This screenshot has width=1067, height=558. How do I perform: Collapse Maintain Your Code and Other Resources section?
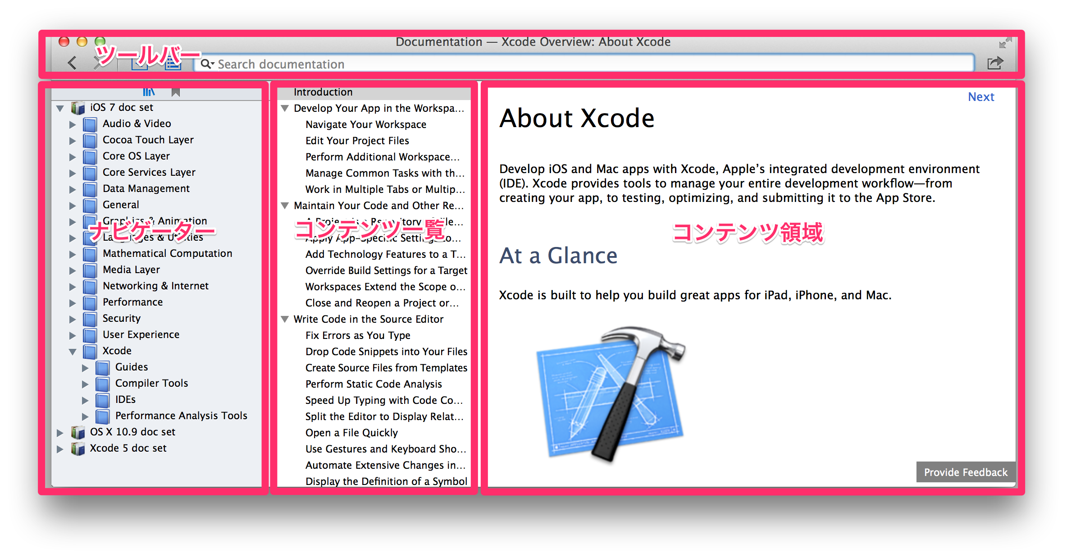[x=285, y=206]
